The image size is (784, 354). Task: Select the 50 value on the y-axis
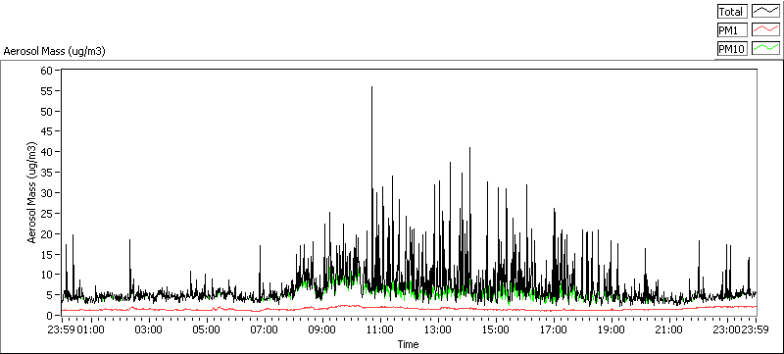(47, 111)
